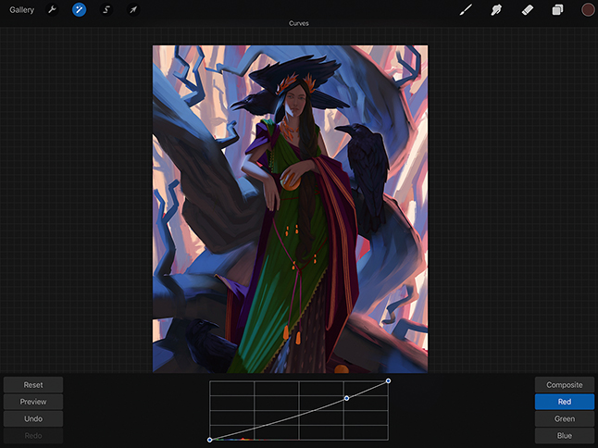The width and height of the screenshot is (598, 448).
Task: Click the Preview button
Action: click(33, 402)
